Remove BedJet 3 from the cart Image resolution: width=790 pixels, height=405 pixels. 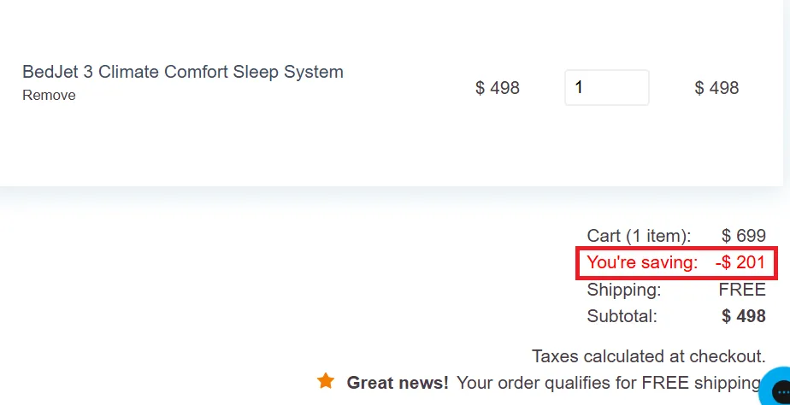pyautogui.click(x=49, y=95)
